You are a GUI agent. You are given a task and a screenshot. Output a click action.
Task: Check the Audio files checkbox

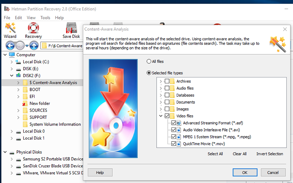click(167, 88)
